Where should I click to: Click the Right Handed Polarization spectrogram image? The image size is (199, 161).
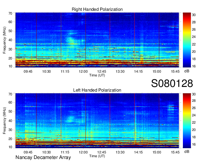[97, 40]
